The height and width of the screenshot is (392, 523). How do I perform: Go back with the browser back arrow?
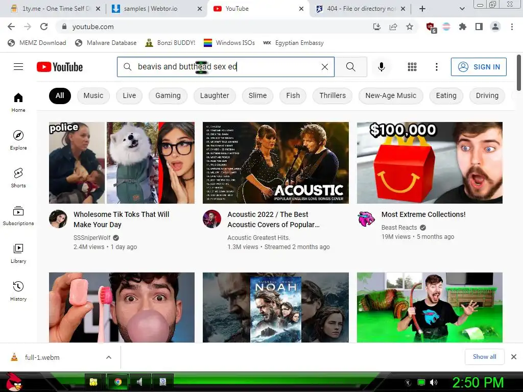point(11,27)
